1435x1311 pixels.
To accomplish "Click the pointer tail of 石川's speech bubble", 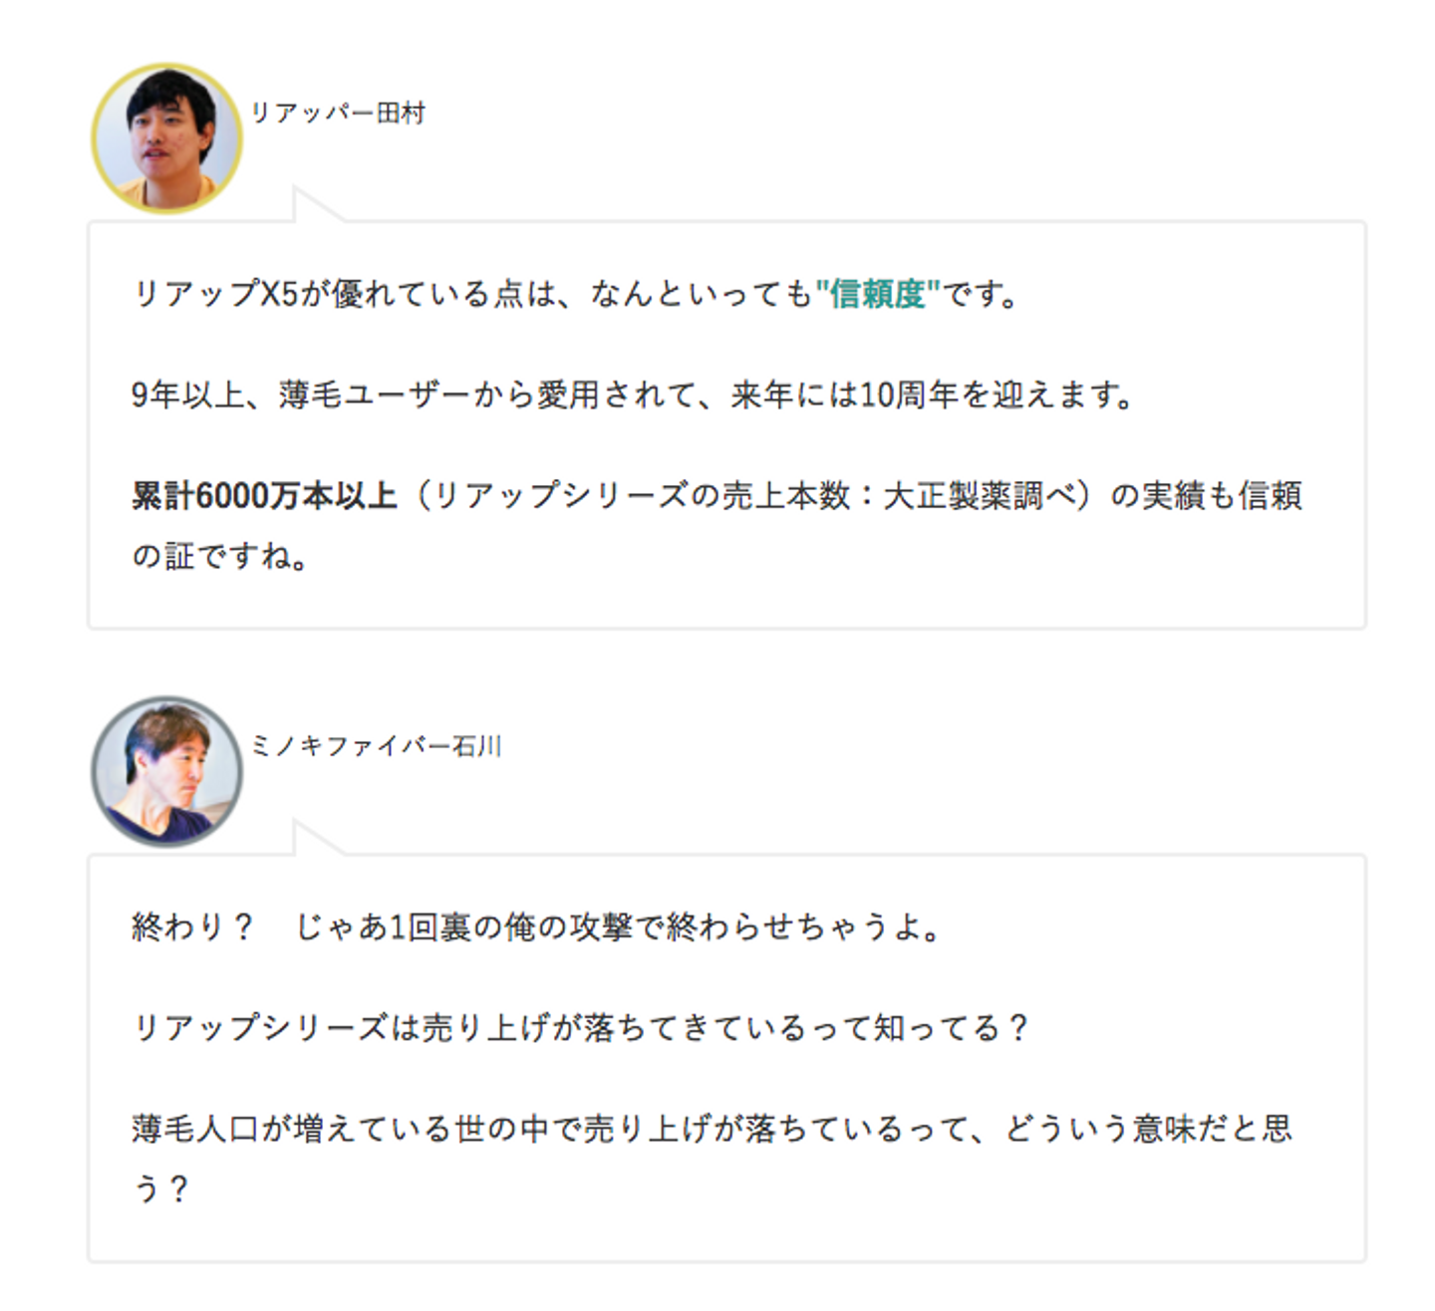I will tap(315, 838).
